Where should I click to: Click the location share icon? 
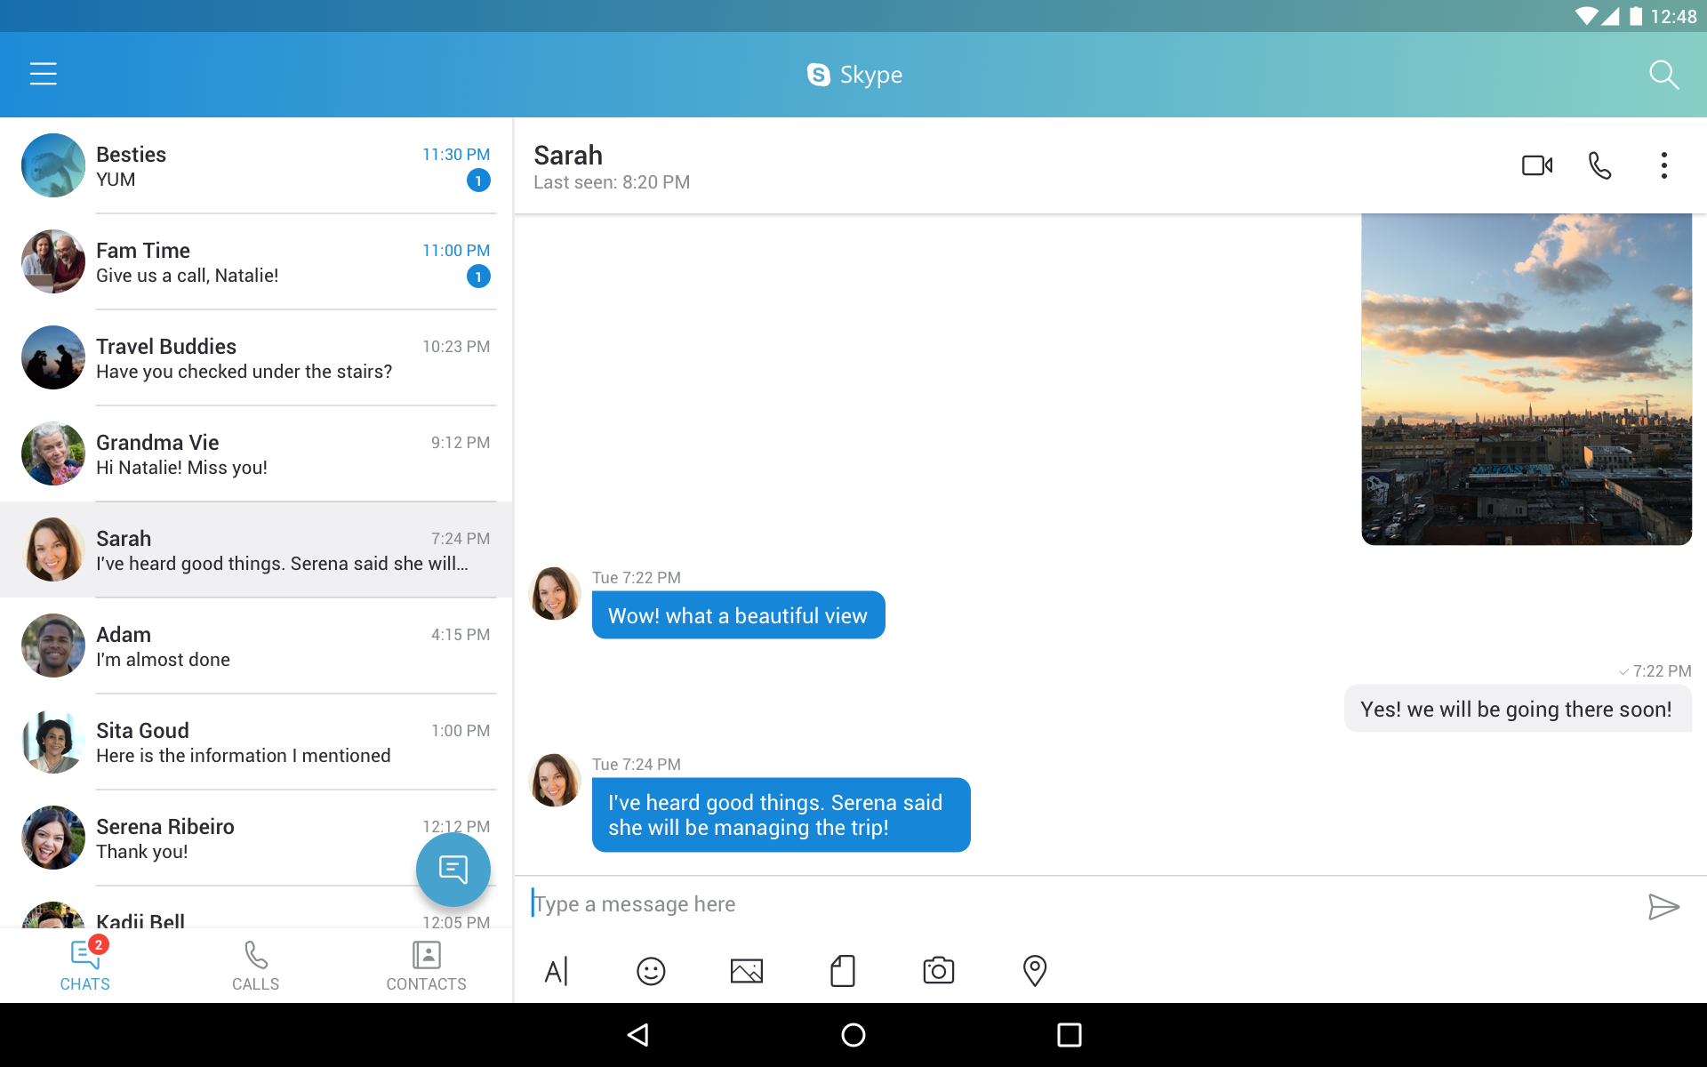(1035, 971)
